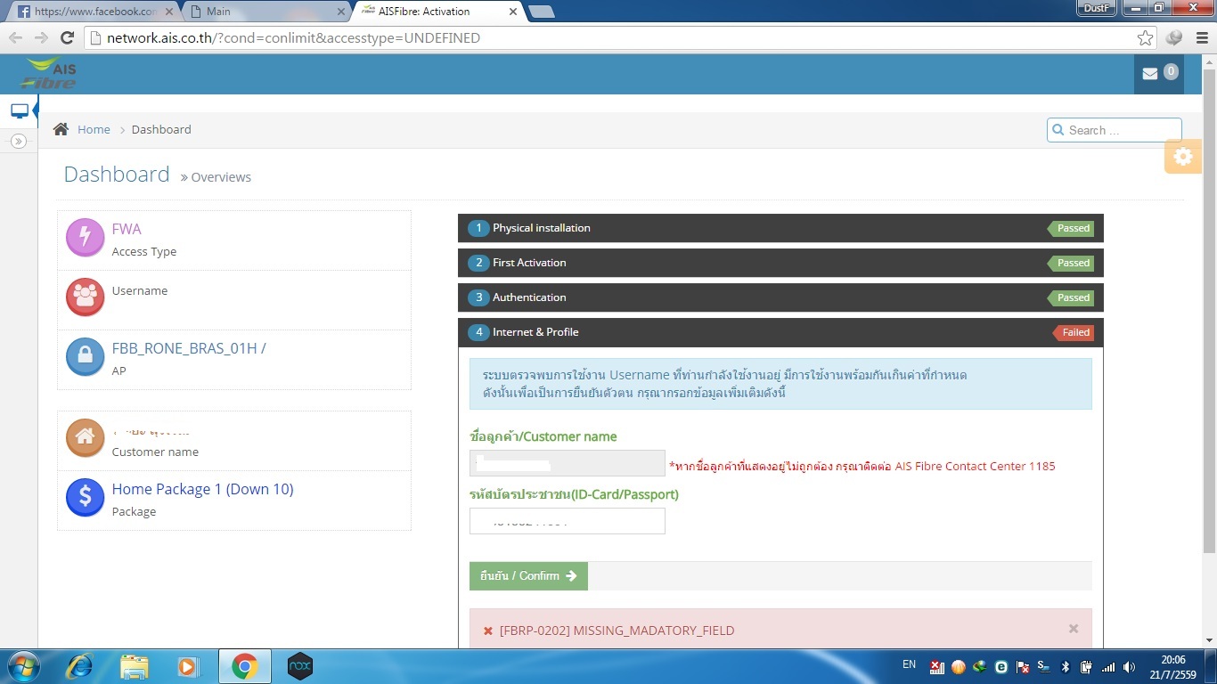Click the browser forward arrow
This screenshot has width=1217, height=684.
tap(40, 37)
